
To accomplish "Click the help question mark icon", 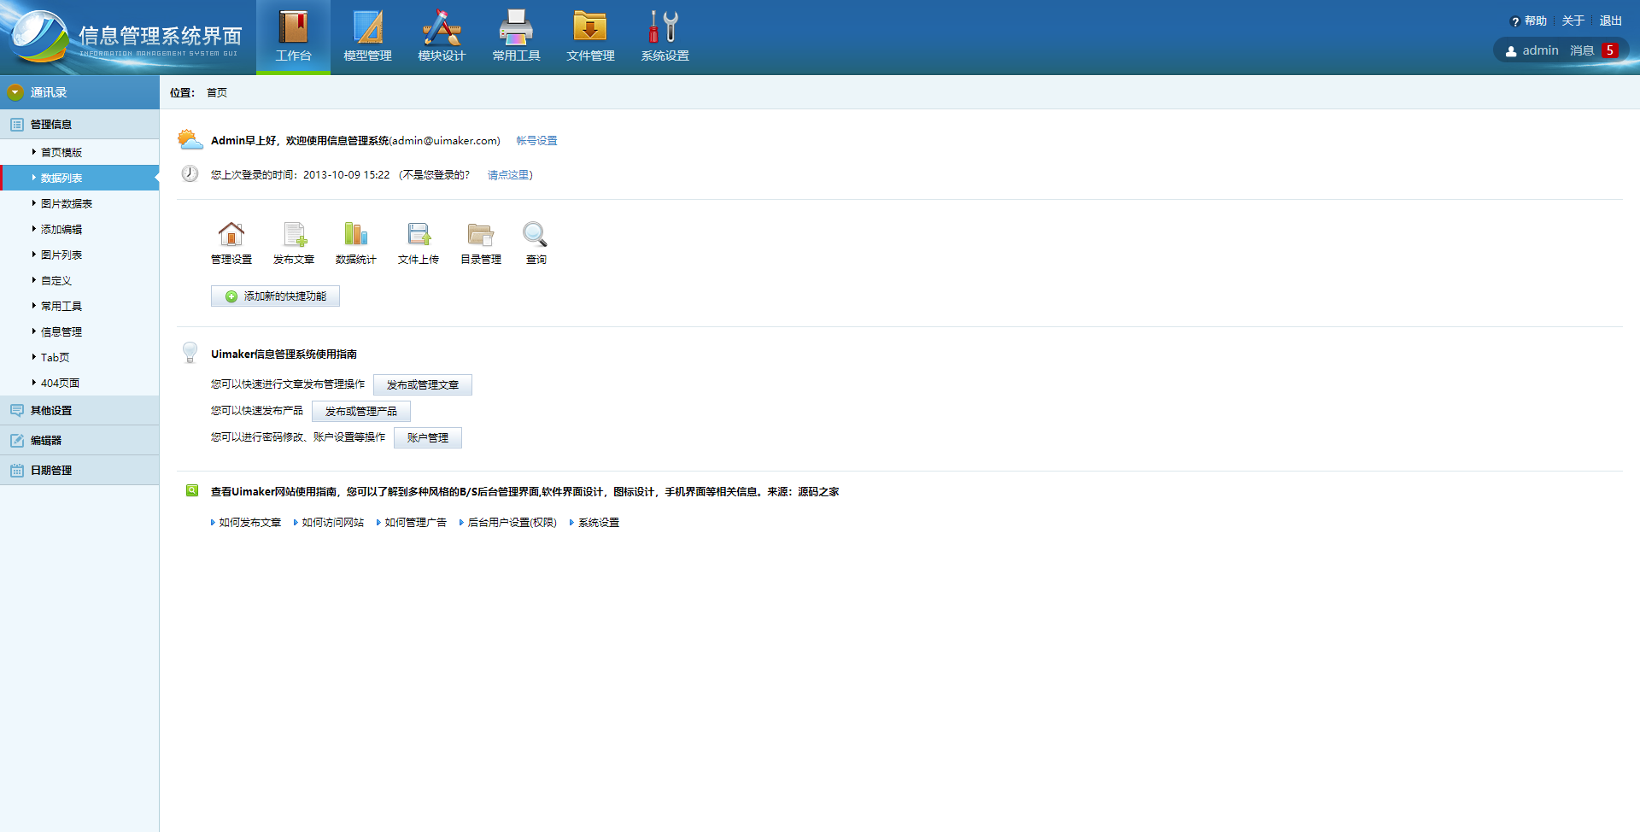I will [1515, 21].
